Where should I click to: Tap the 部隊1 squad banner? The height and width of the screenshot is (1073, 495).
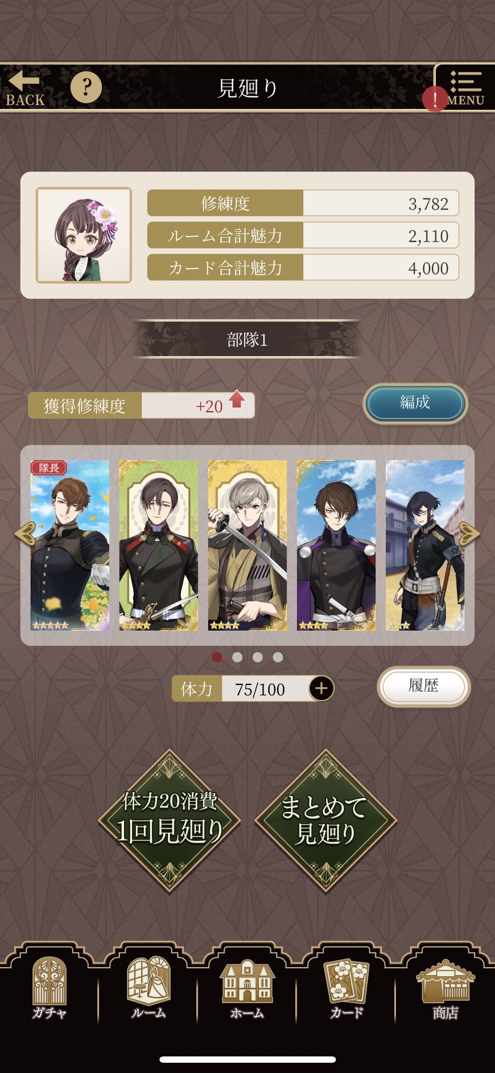click(247, 340)
